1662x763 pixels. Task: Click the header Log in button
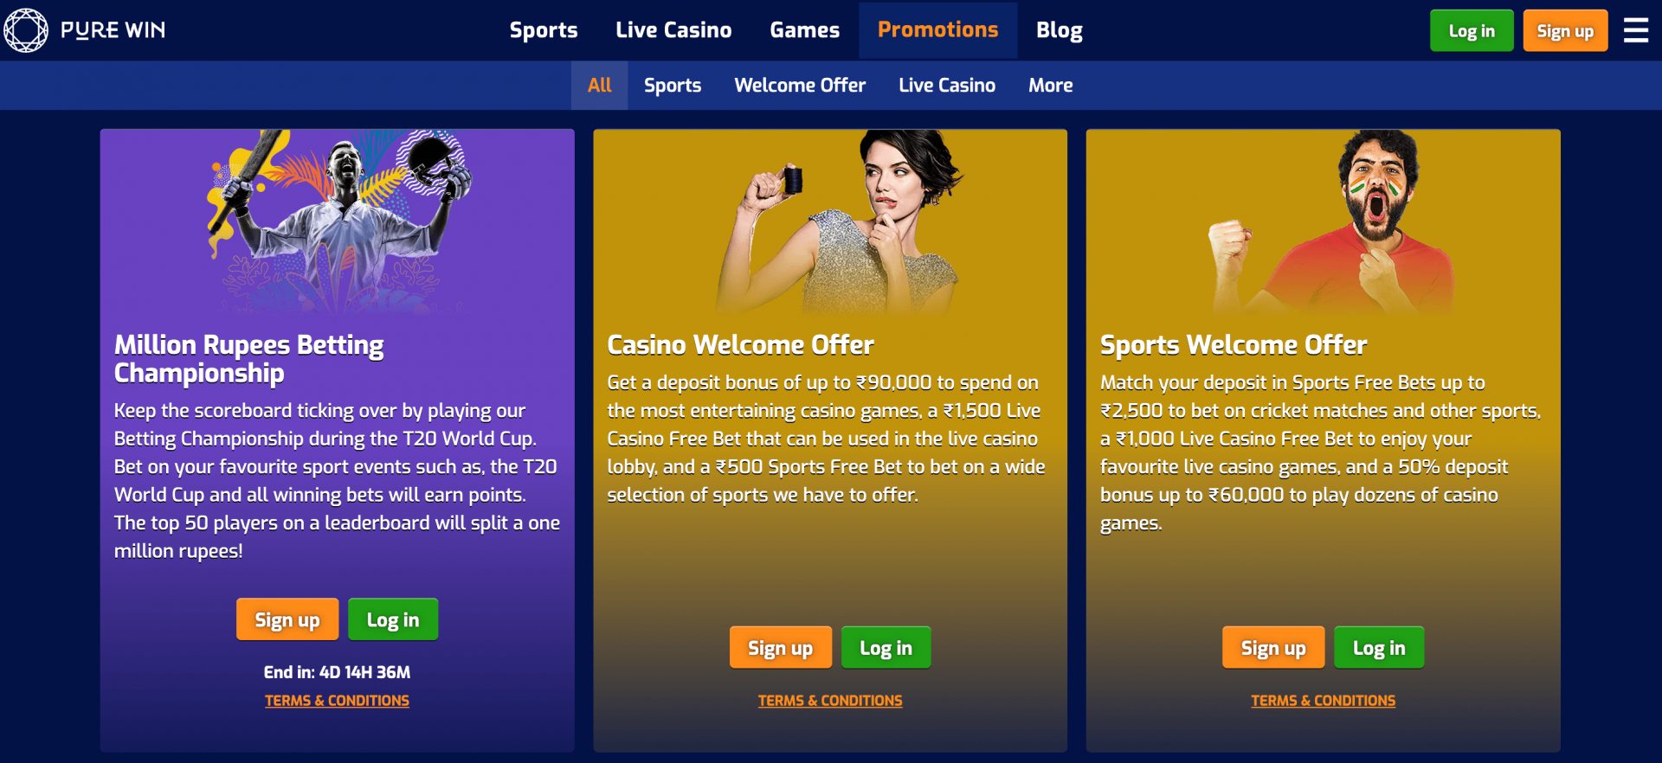coord(1472,30)
